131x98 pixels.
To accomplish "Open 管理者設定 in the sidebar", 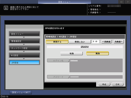I will click(x=24, y=41).
